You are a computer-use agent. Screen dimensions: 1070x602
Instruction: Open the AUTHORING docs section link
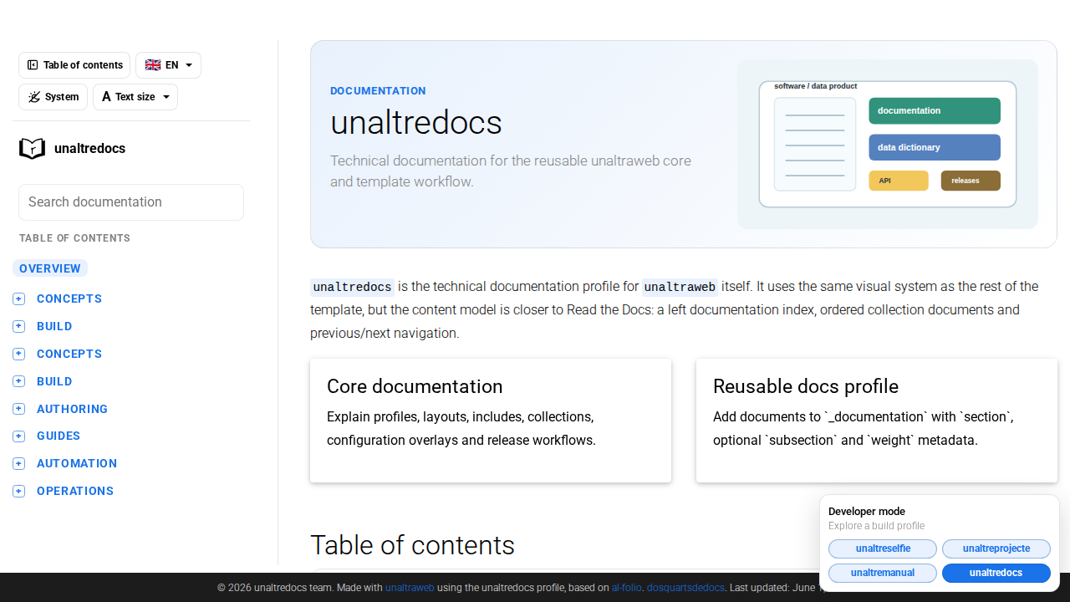[73, 409]
